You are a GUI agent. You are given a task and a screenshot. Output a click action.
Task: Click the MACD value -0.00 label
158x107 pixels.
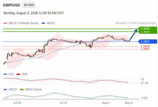pos(144,98)
